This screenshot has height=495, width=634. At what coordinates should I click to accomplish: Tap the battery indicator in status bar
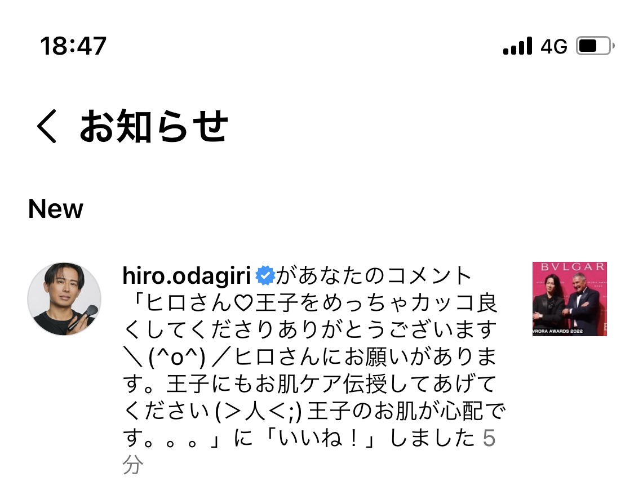595,46
